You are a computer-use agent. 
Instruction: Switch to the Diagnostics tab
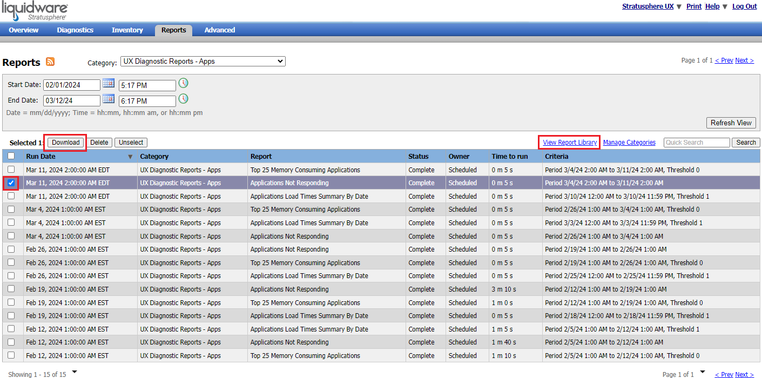pyautogui.click(x=75, y=30)
